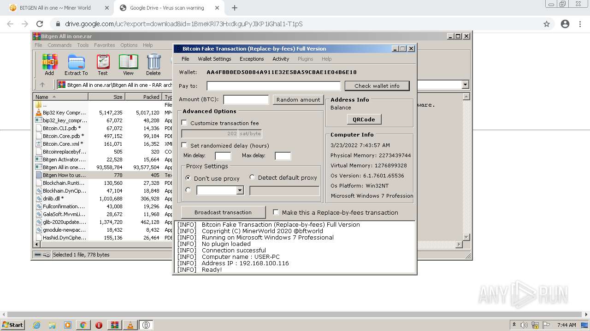Open Wallet Settings menu
The width and height of the screenshot is (590, 331).
point(214,59)
